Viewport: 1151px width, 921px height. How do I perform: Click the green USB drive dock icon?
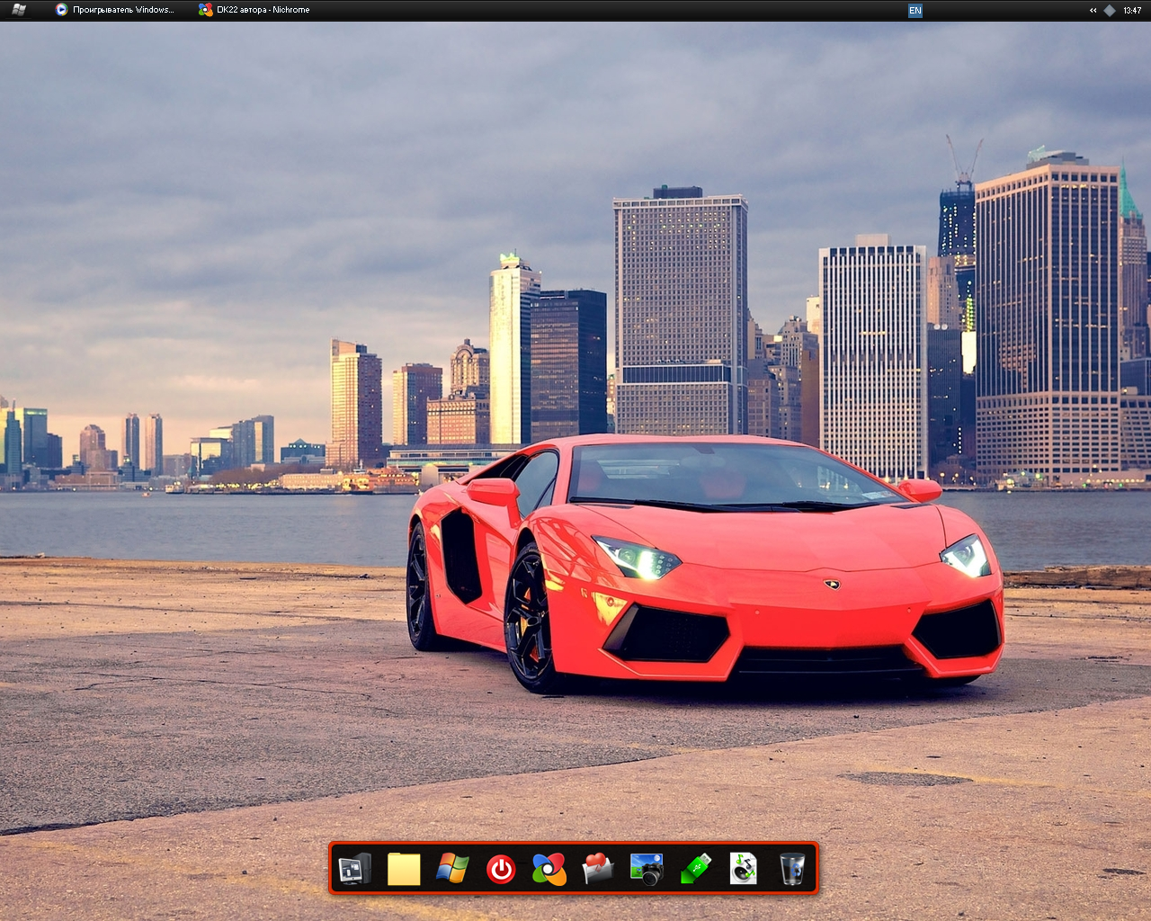pyautogui.click(x=695, y=869)
